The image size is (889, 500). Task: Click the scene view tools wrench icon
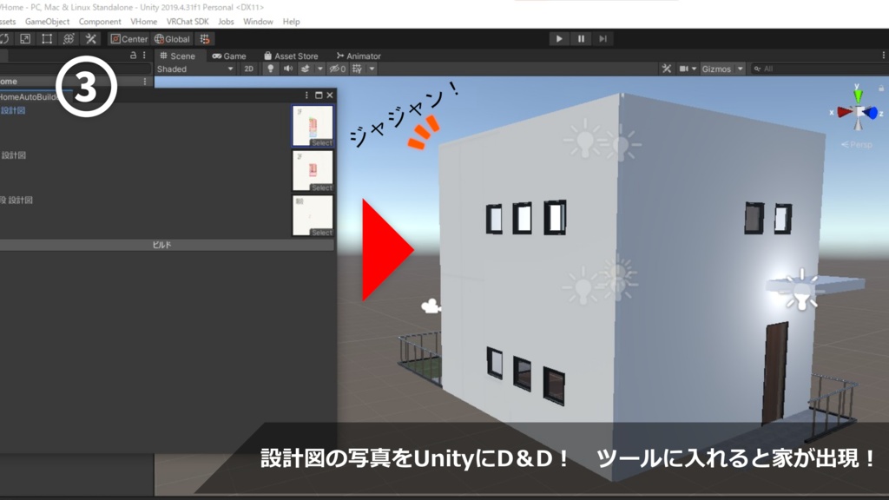(x=667, y=69)
